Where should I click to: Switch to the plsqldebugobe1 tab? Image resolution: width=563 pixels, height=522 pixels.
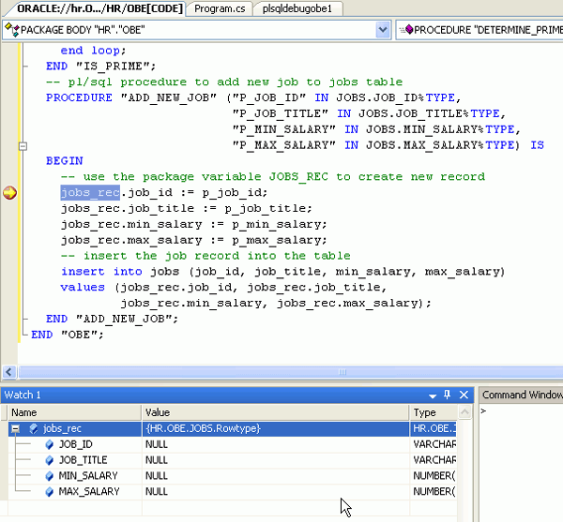pyautogui.click(x=298, y=8)
